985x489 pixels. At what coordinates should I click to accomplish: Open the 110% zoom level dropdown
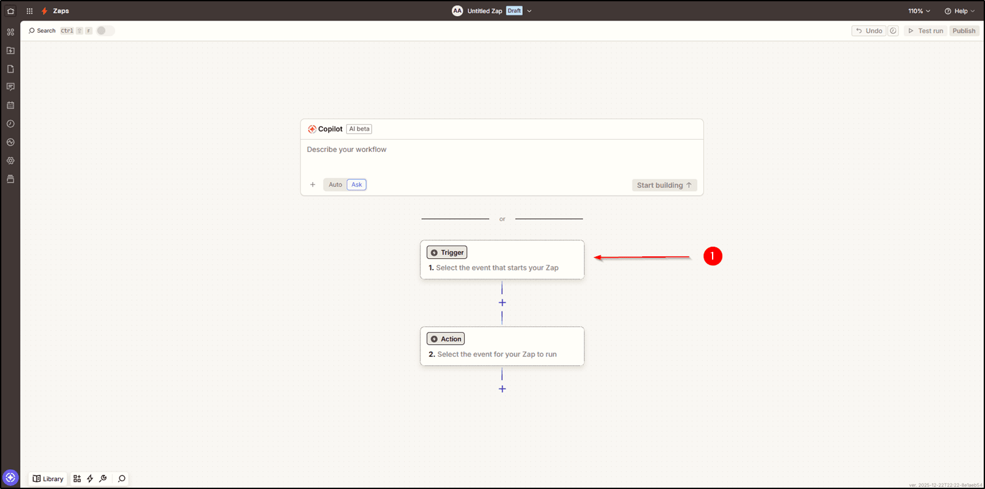point(919,11)
